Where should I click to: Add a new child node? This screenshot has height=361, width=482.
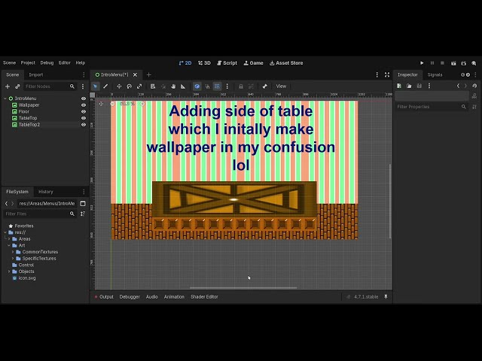8,86
